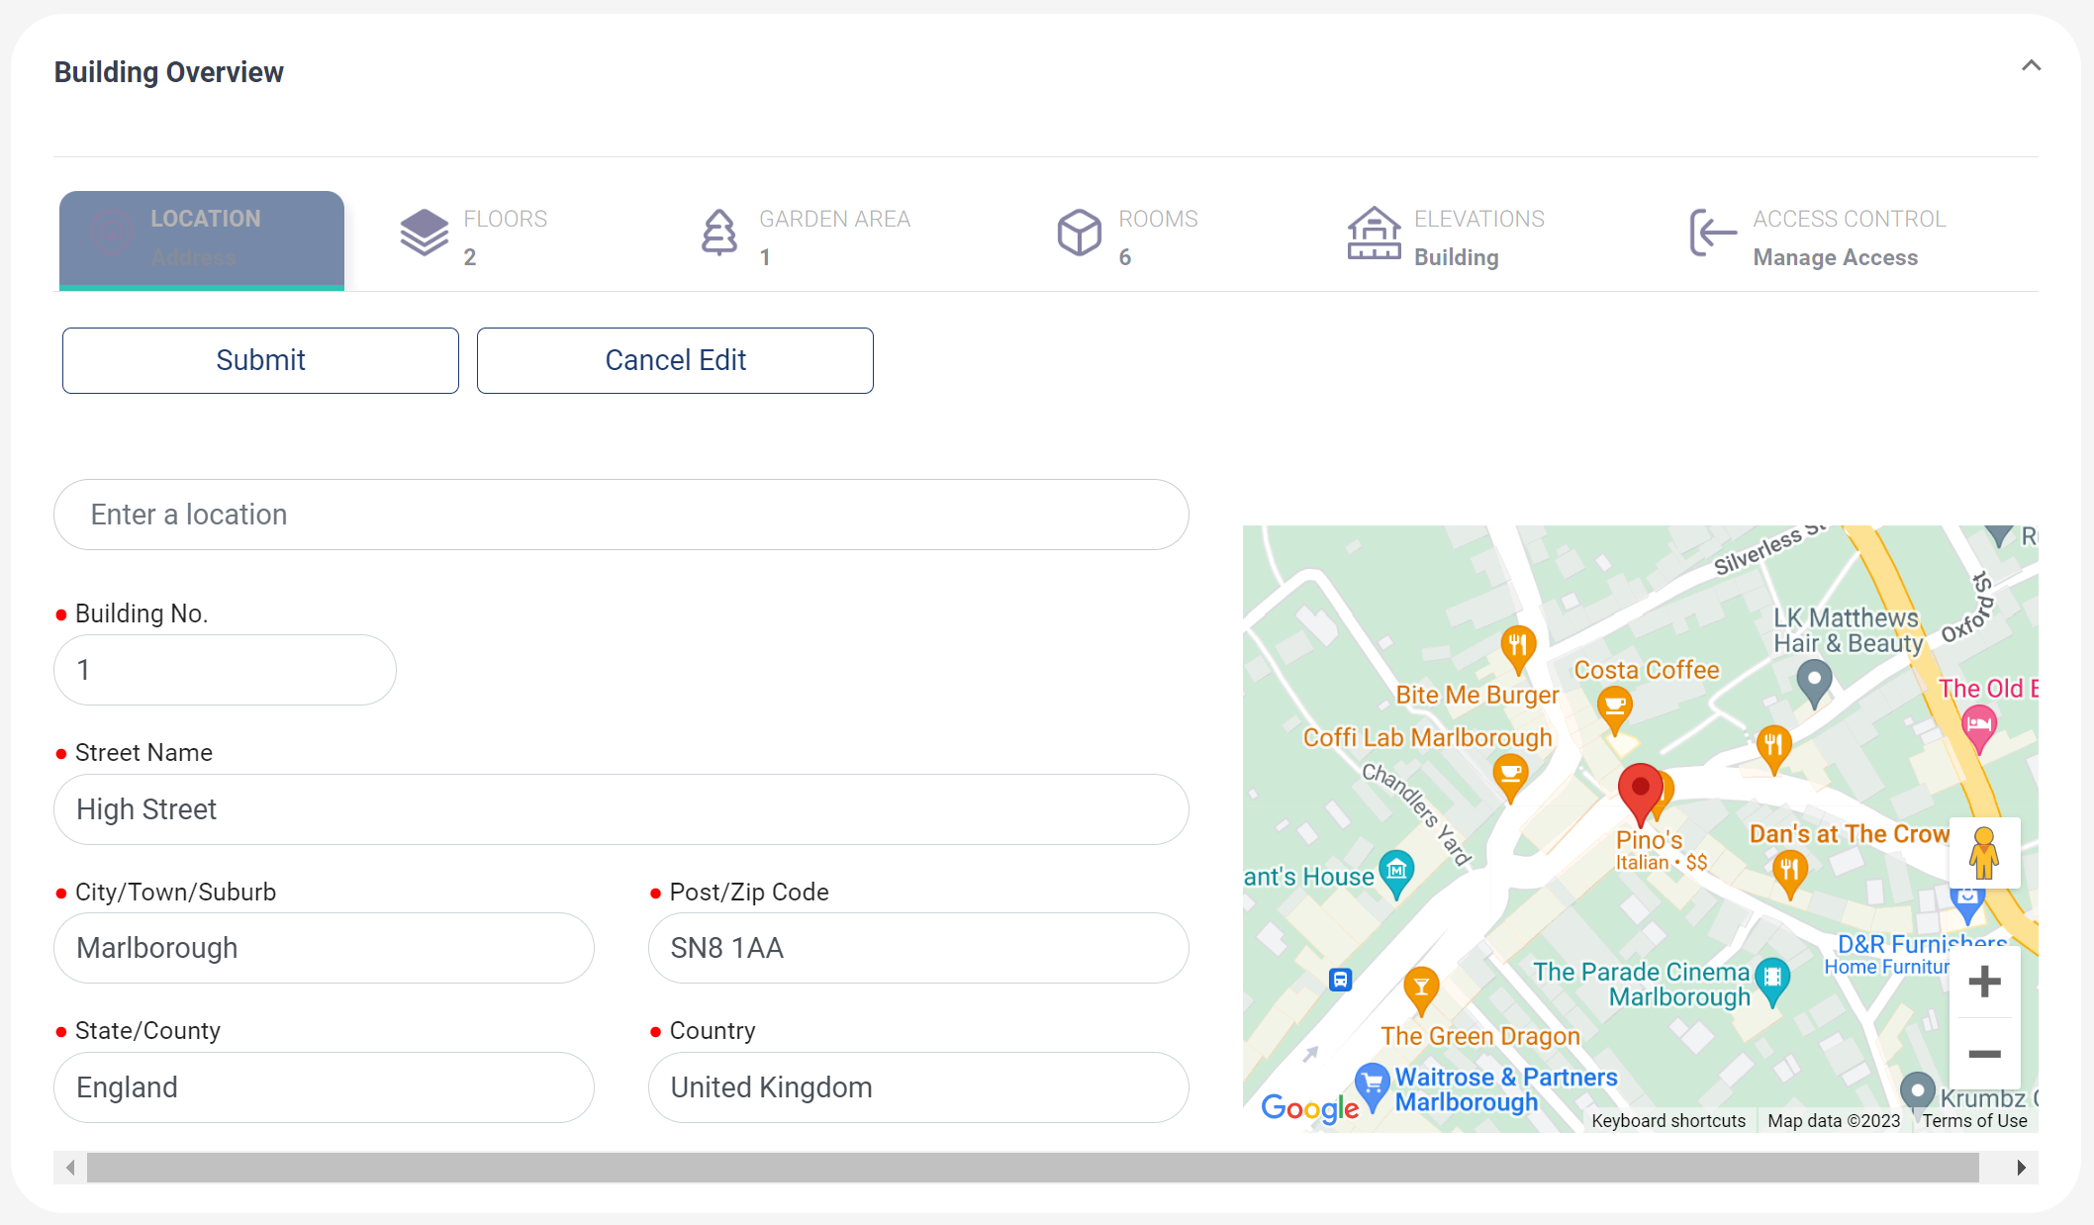This screenshot has width=2094, height=1225.
Task: Click the Elevations building icon
Action: [1374, 234]
